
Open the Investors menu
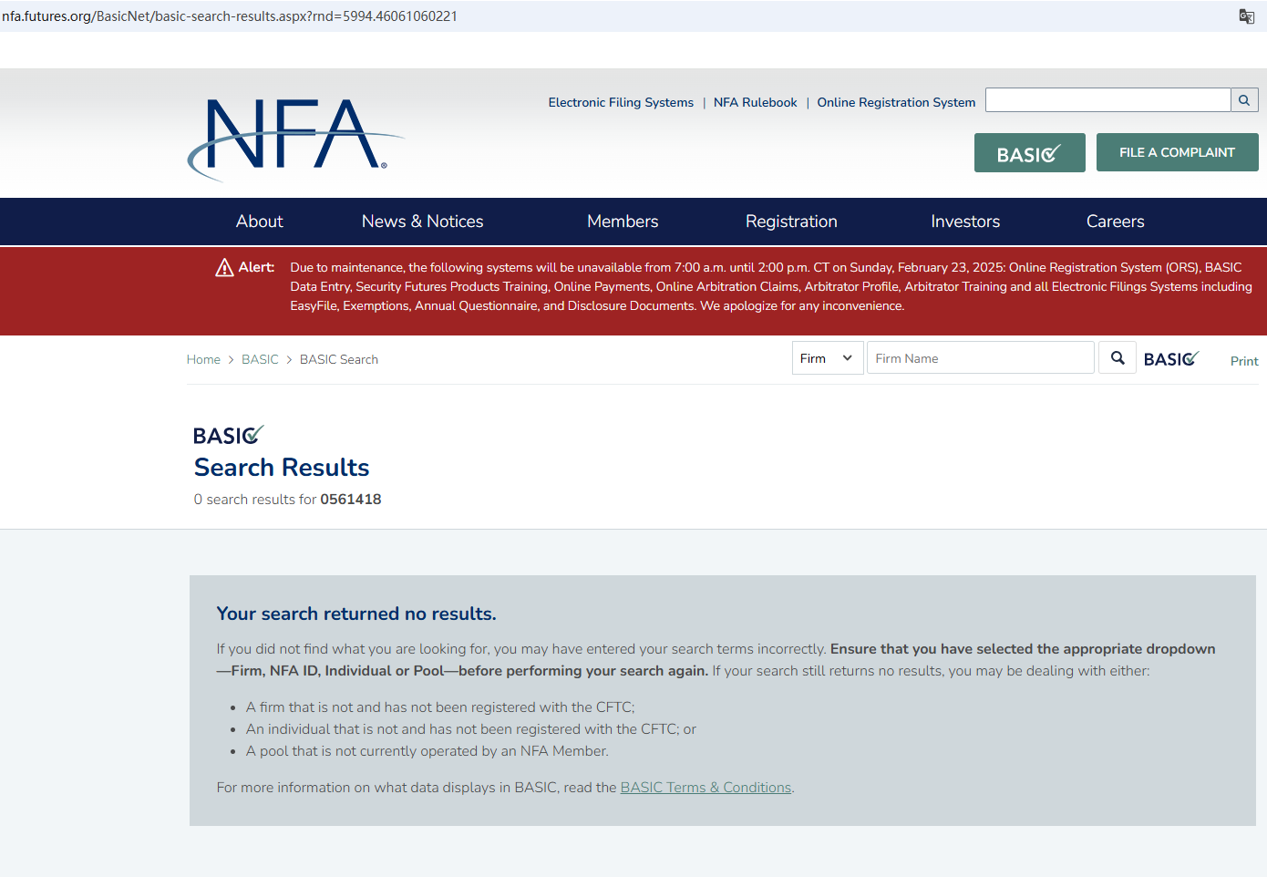click(x=965, y=222)
